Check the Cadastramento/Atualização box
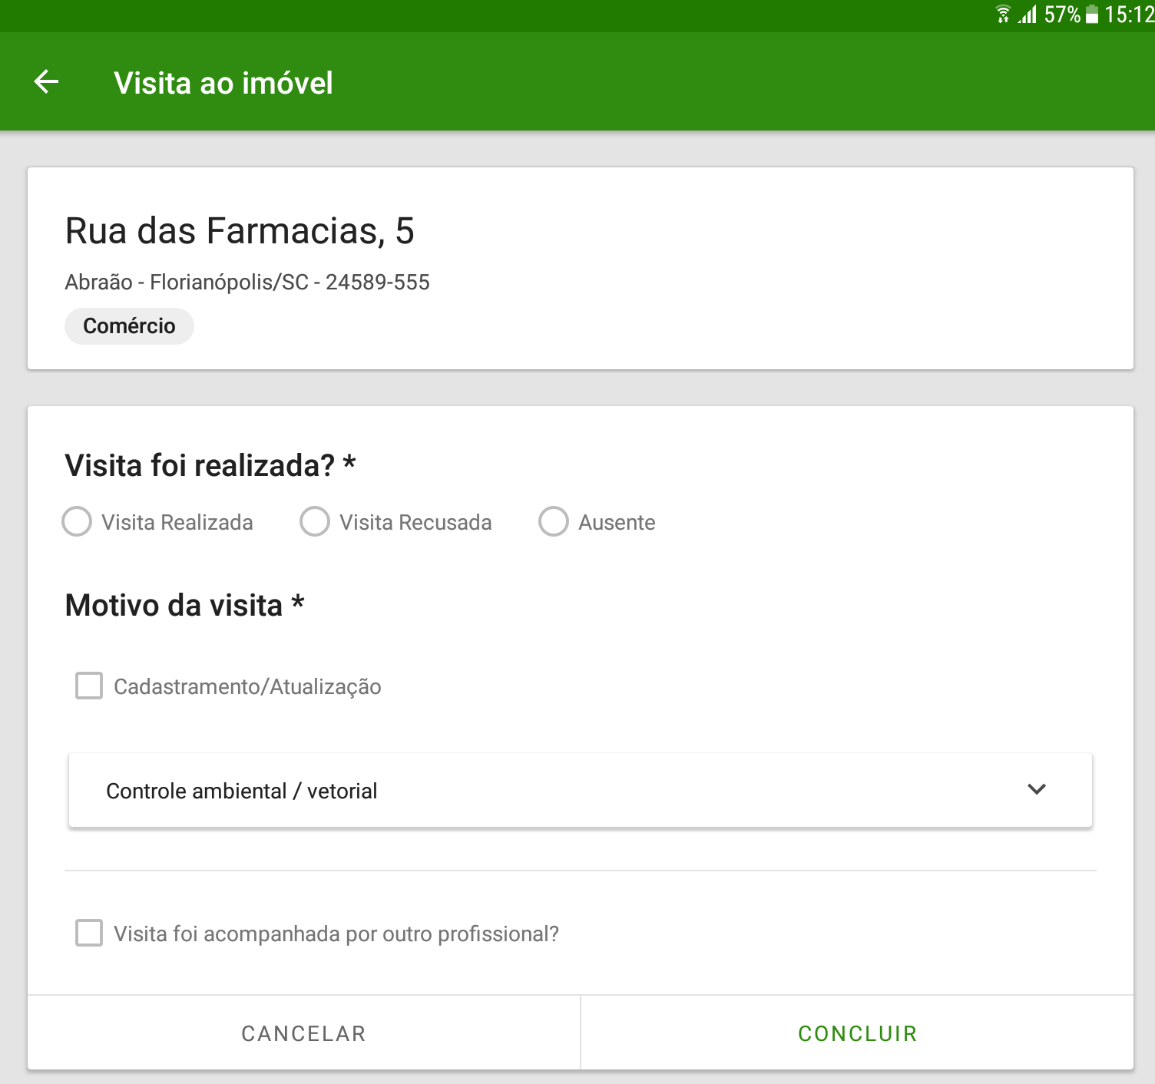1155x1084 pixels. (89, 686)
